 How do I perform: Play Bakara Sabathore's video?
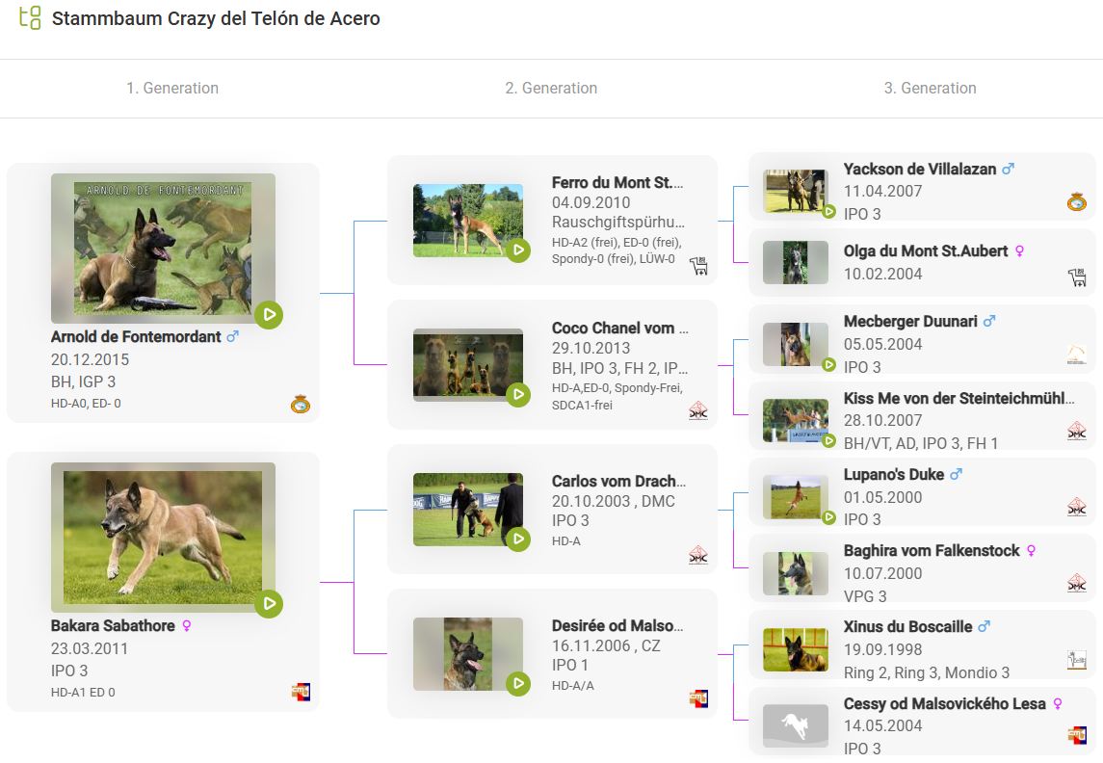269,604
